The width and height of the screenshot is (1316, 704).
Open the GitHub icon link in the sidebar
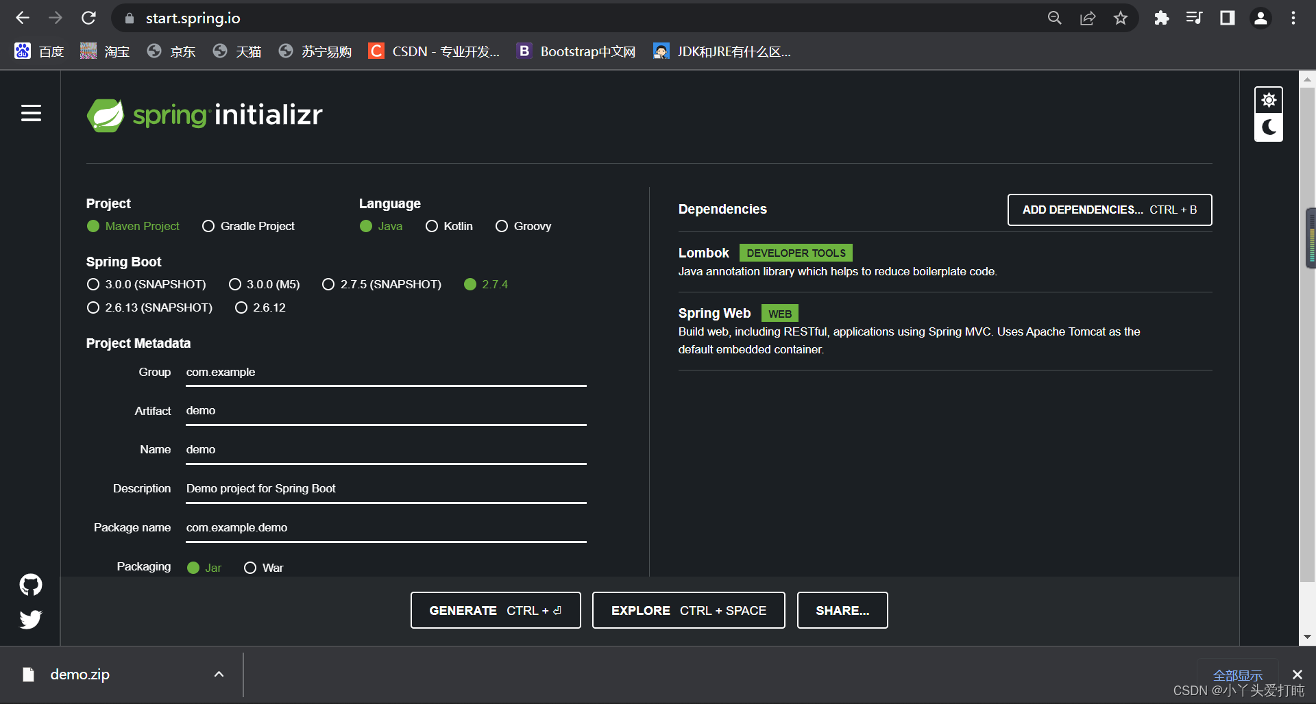[31, 584]
